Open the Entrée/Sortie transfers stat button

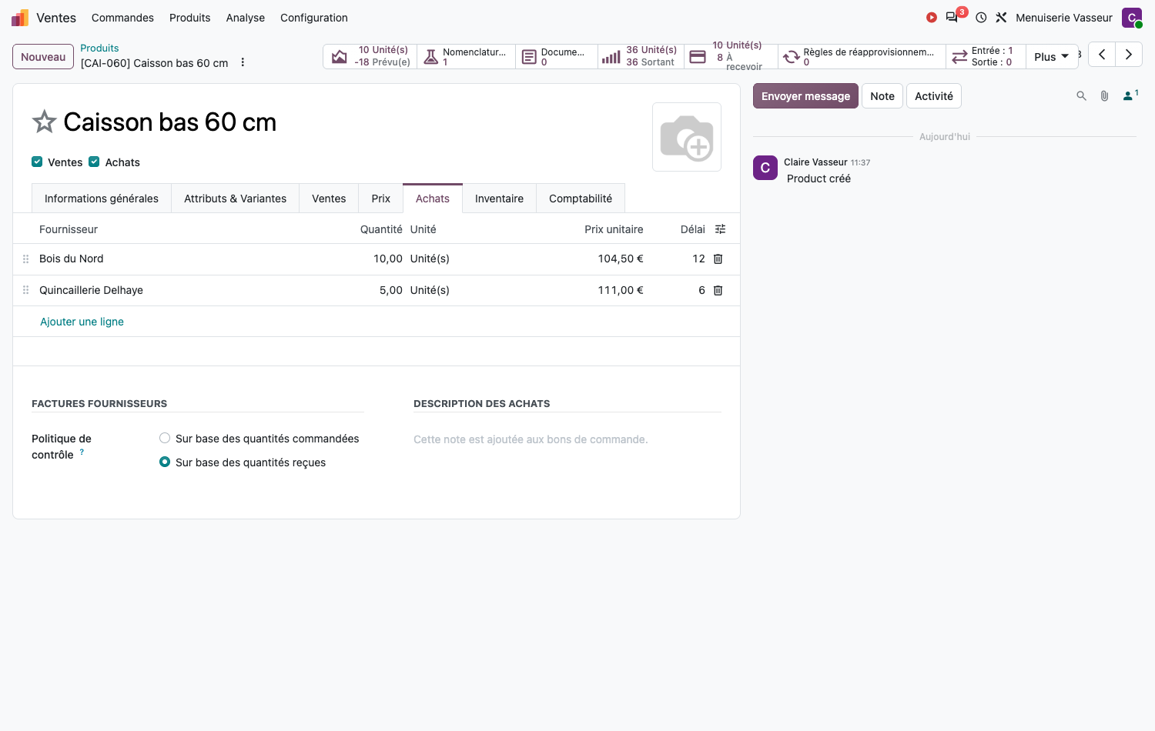tap(986, 56)
